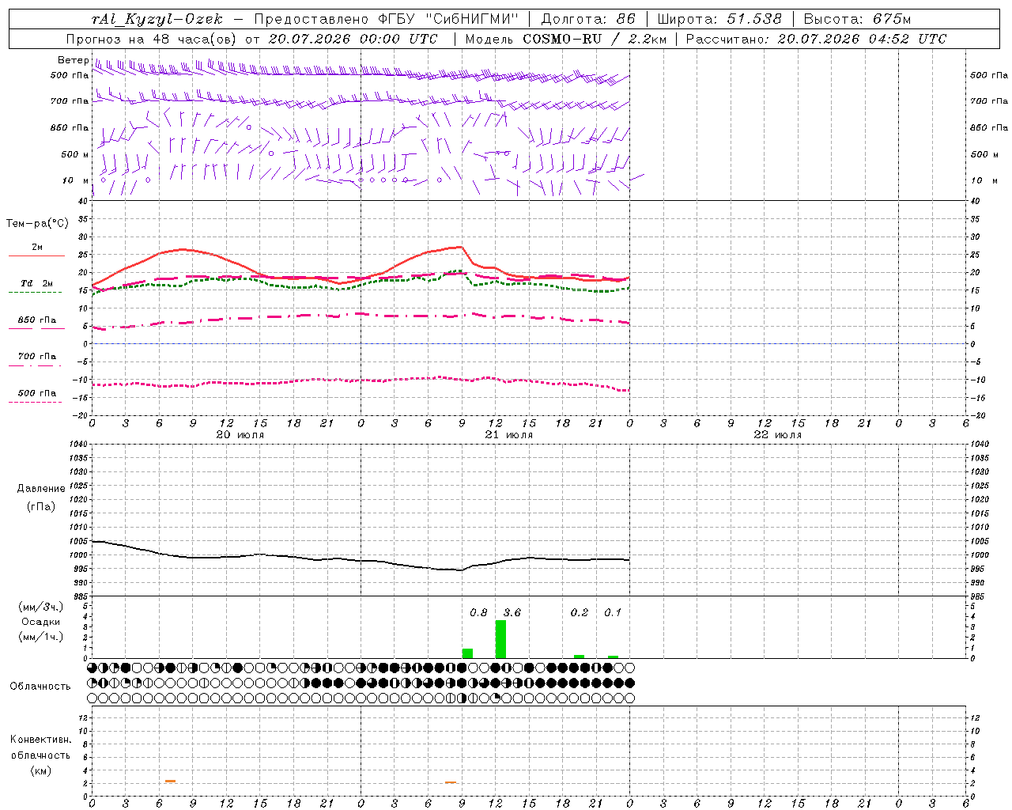
Task: Click the 21 июля date label
Action: [509, 434]
